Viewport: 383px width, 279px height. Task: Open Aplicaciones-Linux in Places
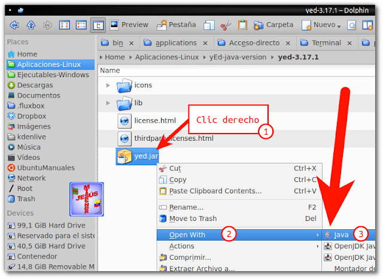(x=50, y=65)
